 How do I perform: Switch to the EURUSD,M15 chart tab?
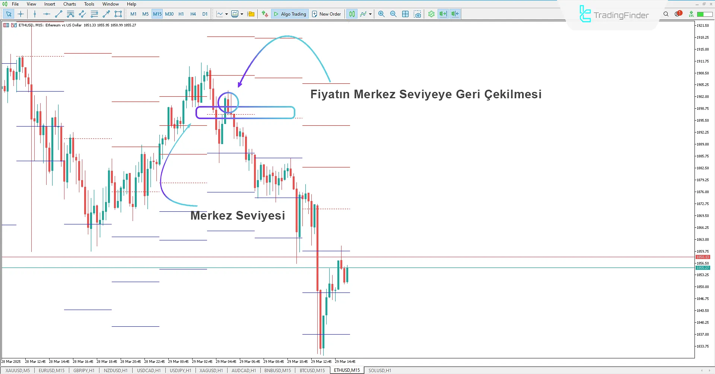click(x=51, y=370)
